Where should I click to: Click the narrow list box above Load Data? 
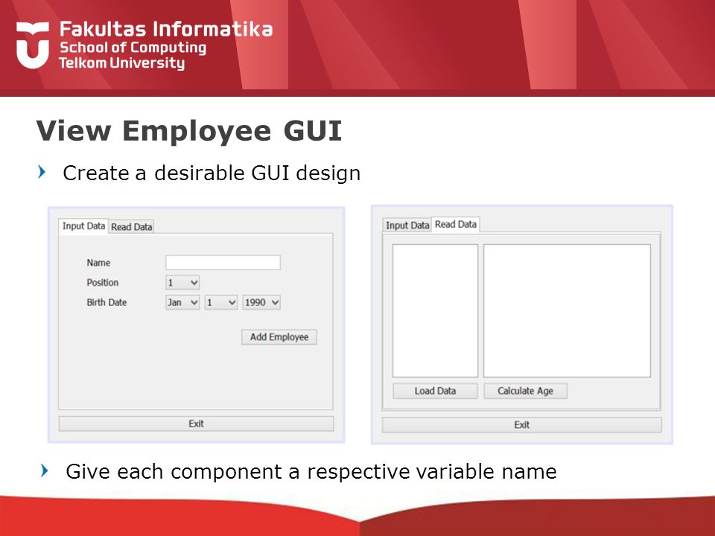(x=435, y=311)
